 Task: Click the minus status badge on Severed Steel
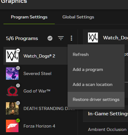tap(18, 68)
